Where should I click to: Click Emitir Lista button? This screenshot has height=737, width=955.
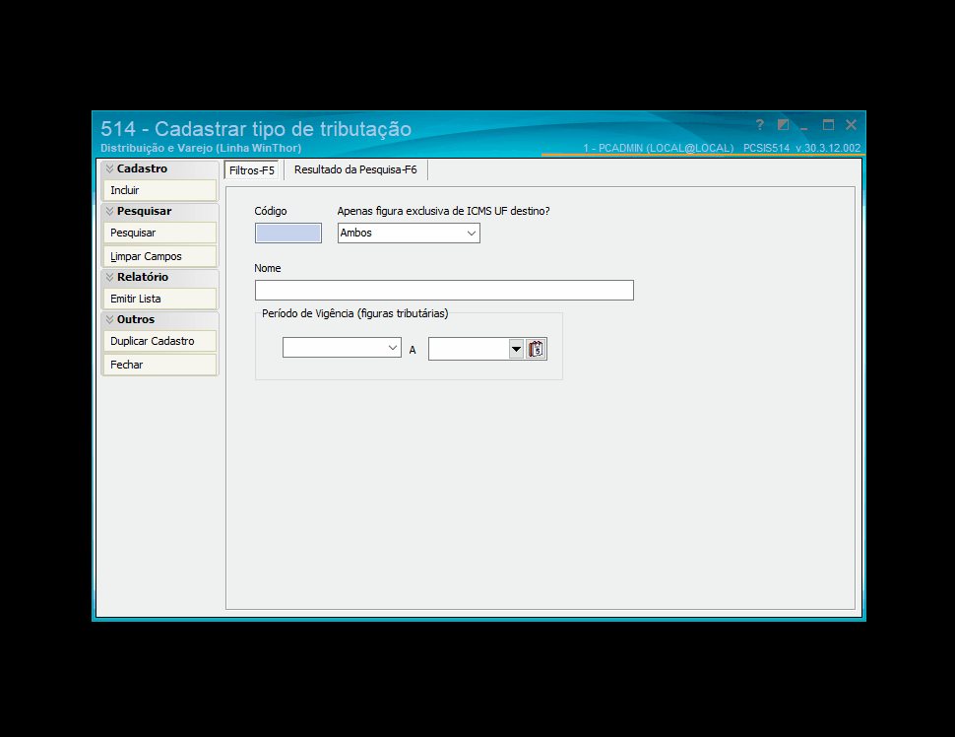coord(160,299)
